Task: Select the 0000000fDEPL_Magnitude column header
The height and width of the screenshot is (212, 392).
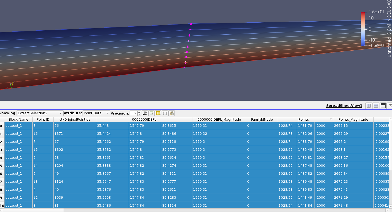Action: tap(219, 120)
